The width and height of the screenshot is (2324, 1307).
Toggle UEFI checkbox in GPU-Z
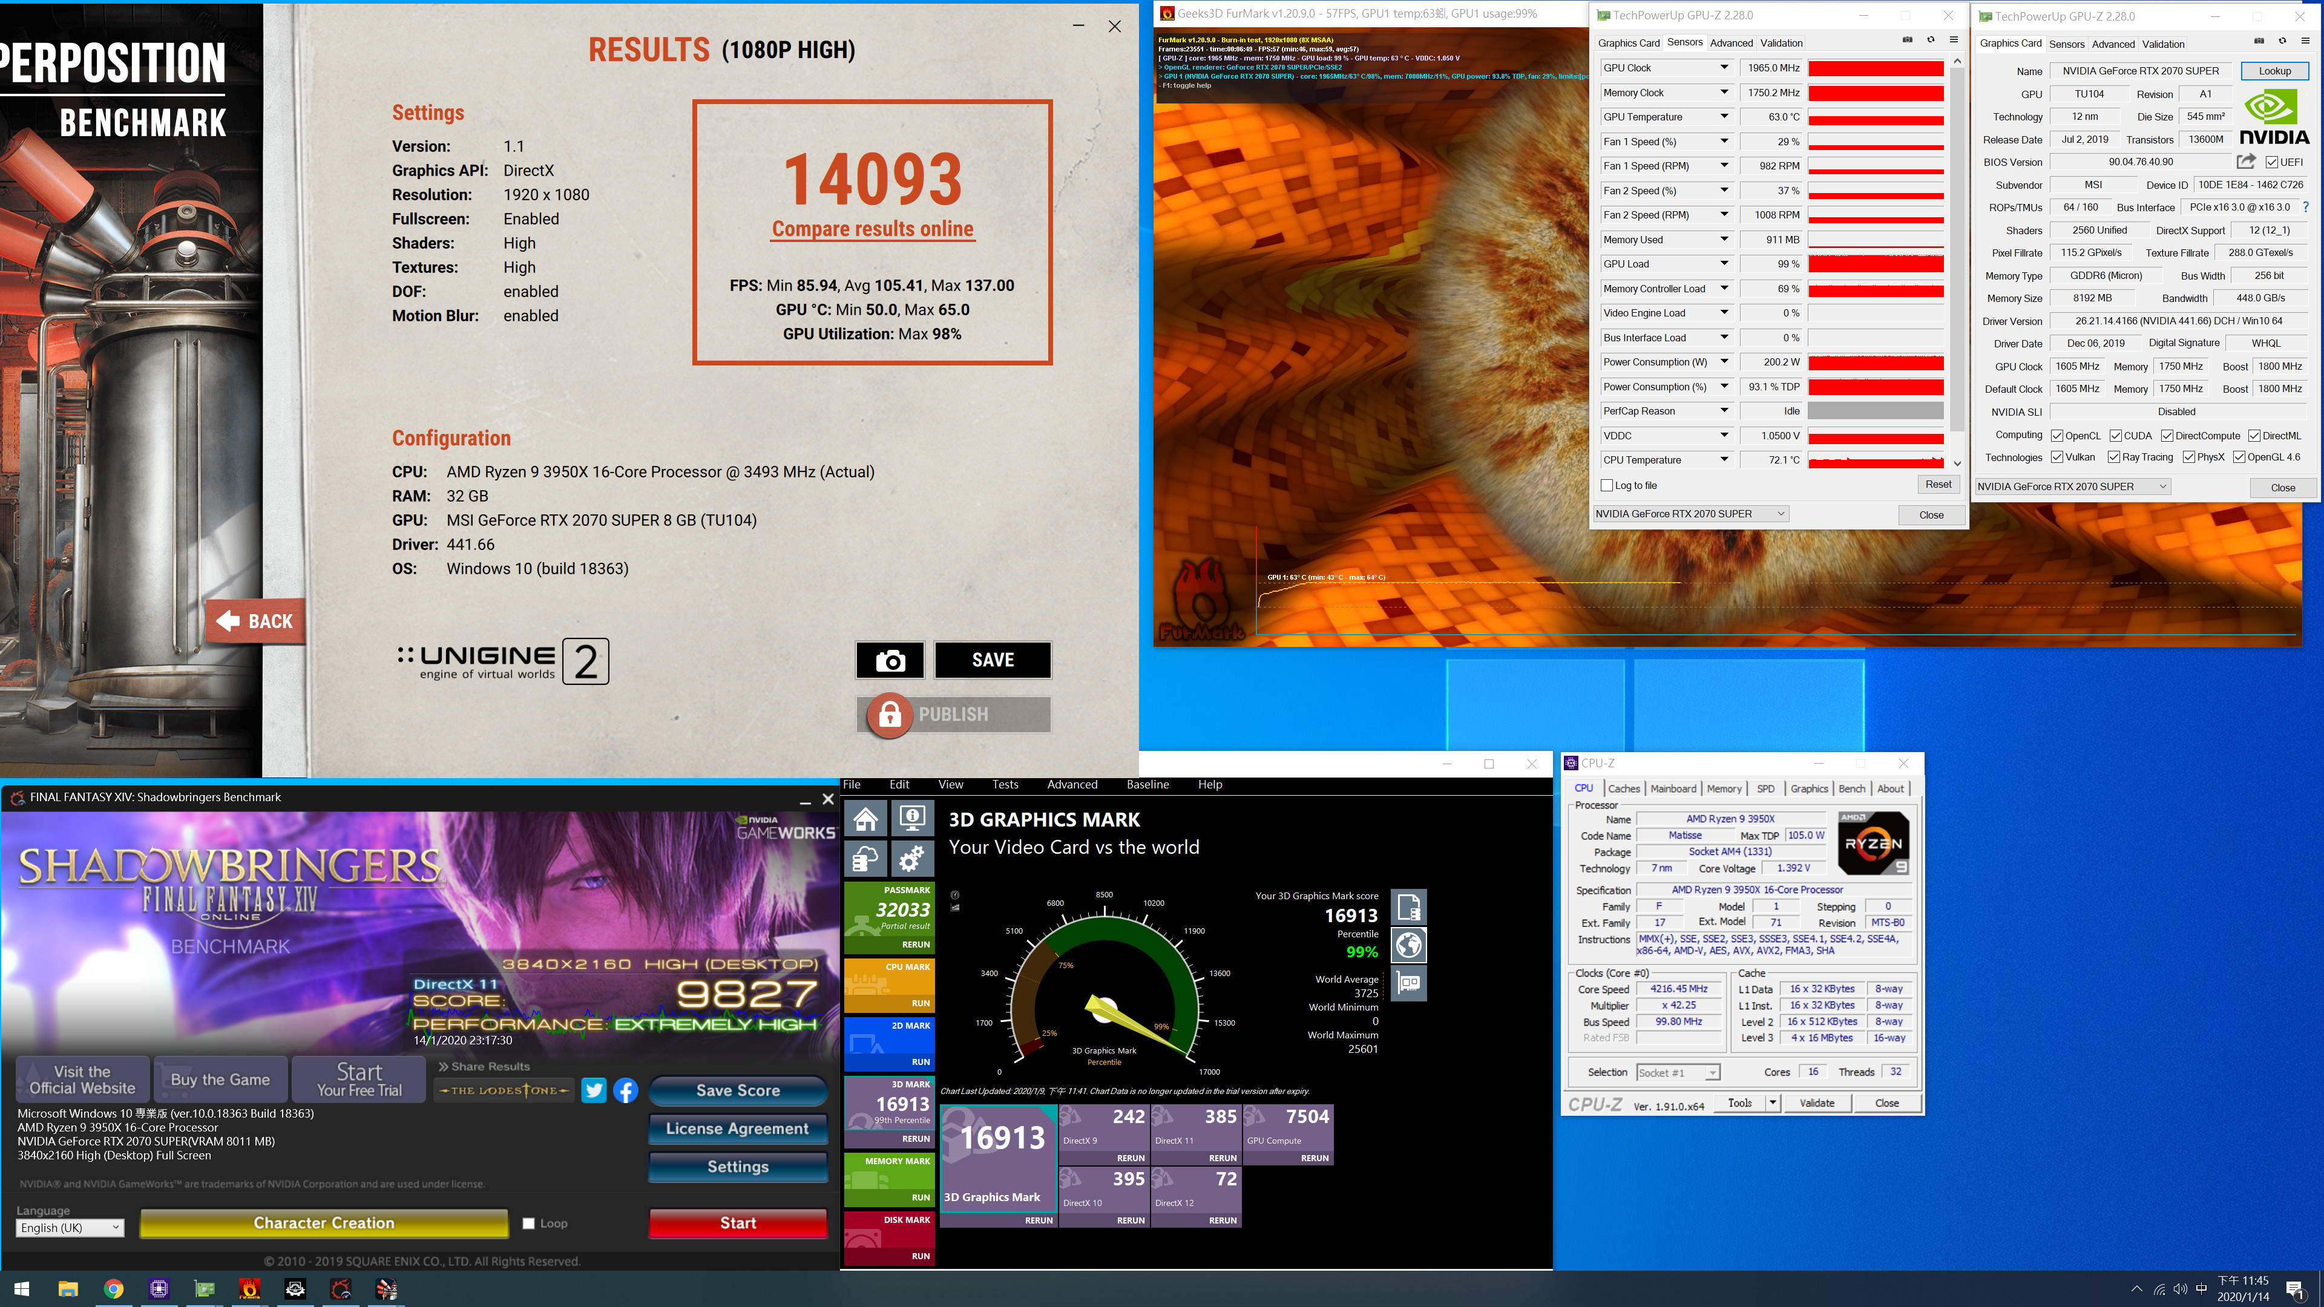click(x=2273, y=162)
